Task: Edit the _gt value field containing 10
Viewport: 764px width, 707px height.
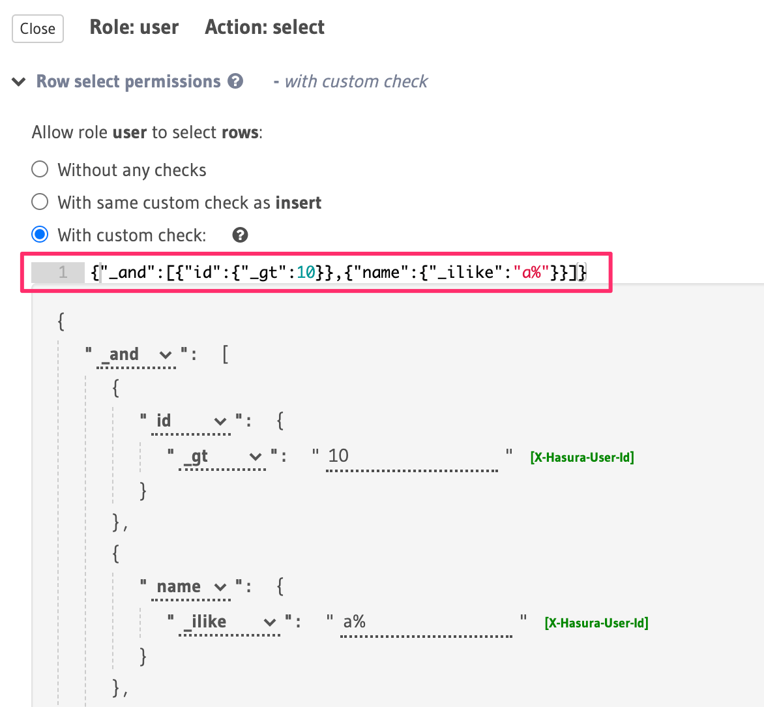Action: coord(412,456)
